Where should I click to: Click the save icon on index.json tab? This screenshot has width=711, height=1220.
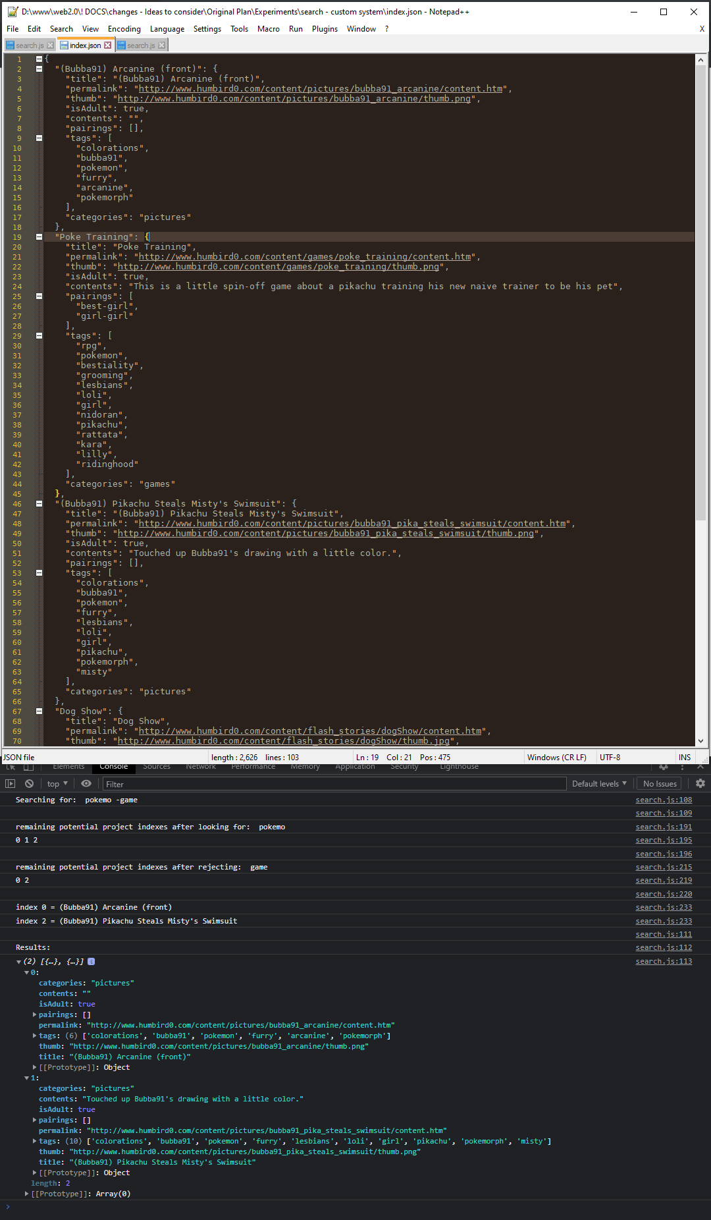(x=64, y=45)
